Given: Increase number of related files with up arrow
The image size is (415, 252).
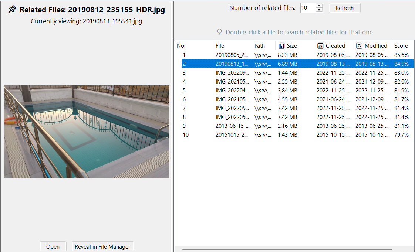Looking at the screenshot, I should point(320,6).
